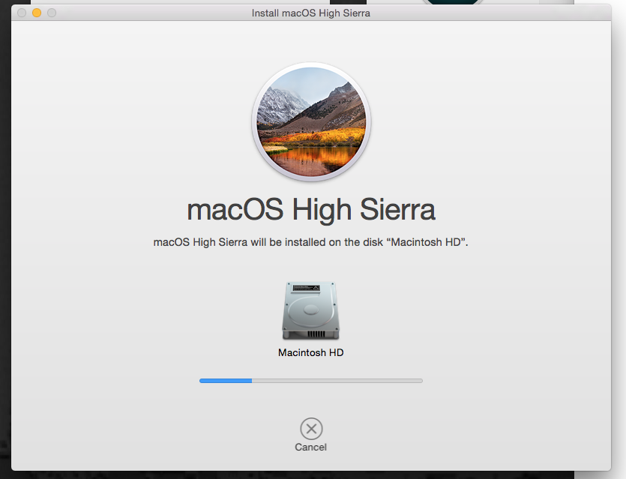This screenshot has width=626, height=479.
Task: Click the install destination message text
Action: [x=310, y=242]
